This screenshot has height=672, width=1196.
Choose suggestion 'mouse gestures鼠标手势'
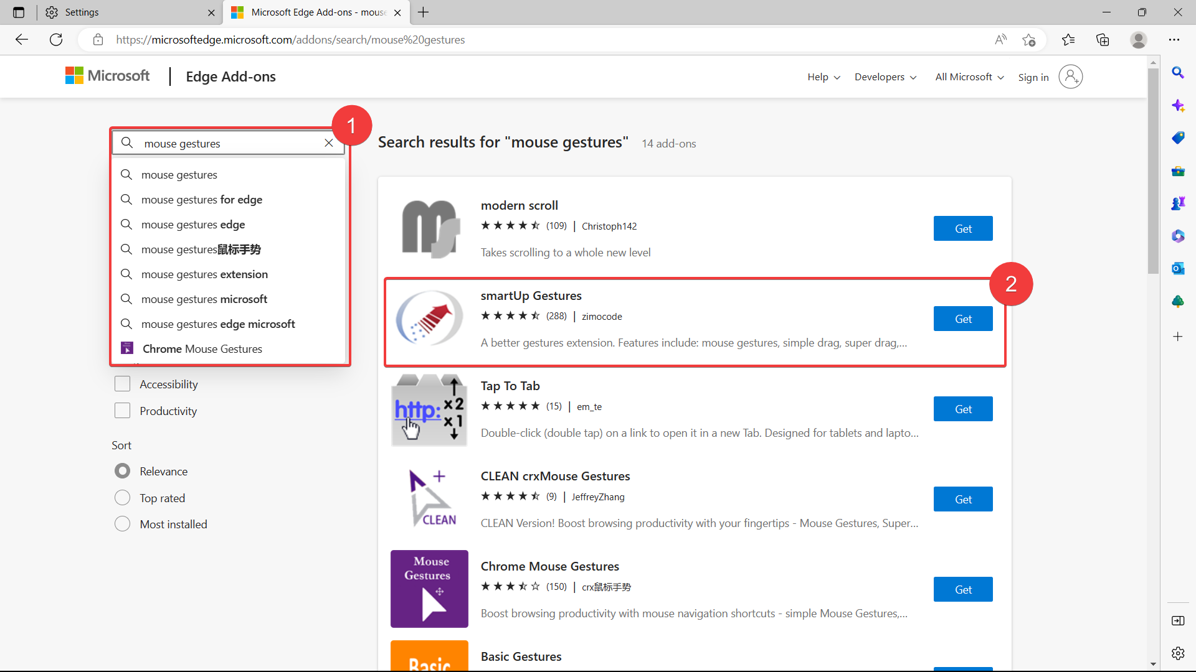(229, 250)
